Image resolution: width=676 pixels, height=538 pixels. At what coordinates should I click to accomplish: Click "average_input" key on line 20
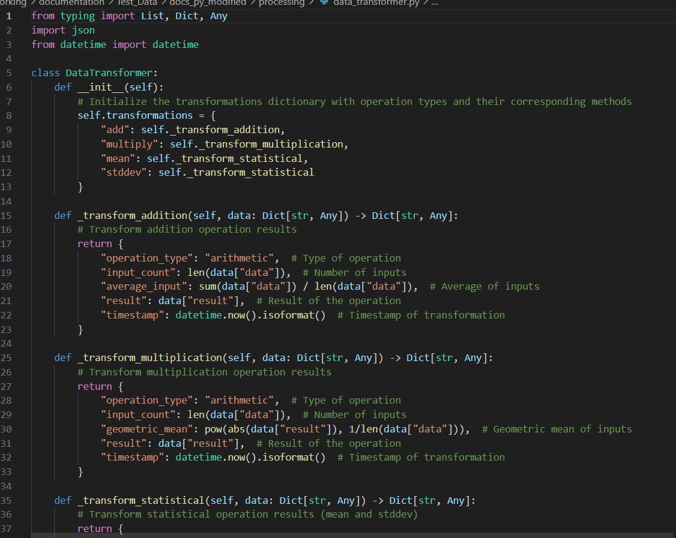click(144, 287)
